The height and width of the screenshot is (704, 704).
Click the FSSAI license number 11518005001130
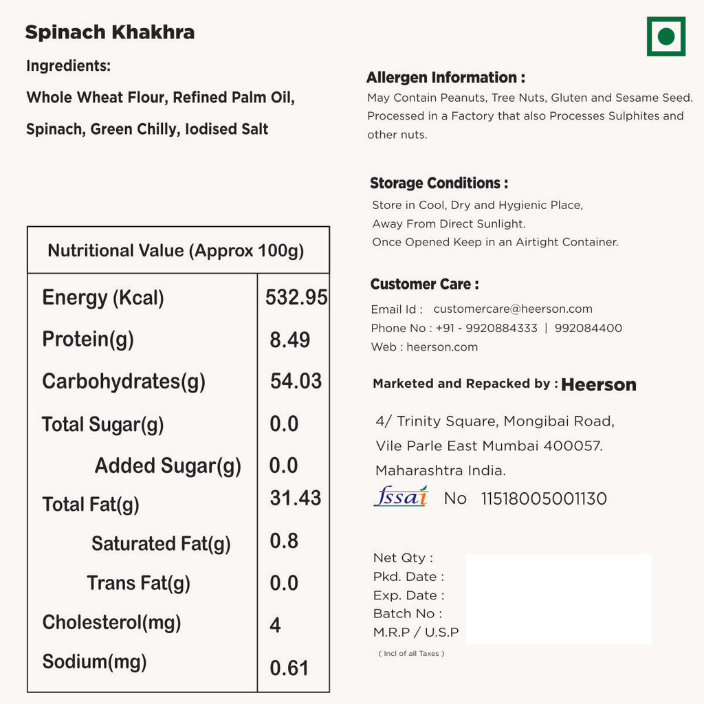544,499
